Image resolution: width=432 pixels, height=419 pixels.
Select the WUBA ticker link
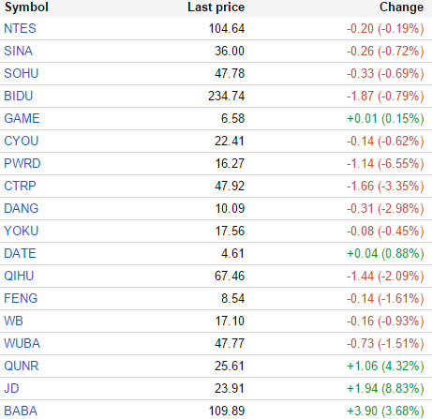click(22, 343)
